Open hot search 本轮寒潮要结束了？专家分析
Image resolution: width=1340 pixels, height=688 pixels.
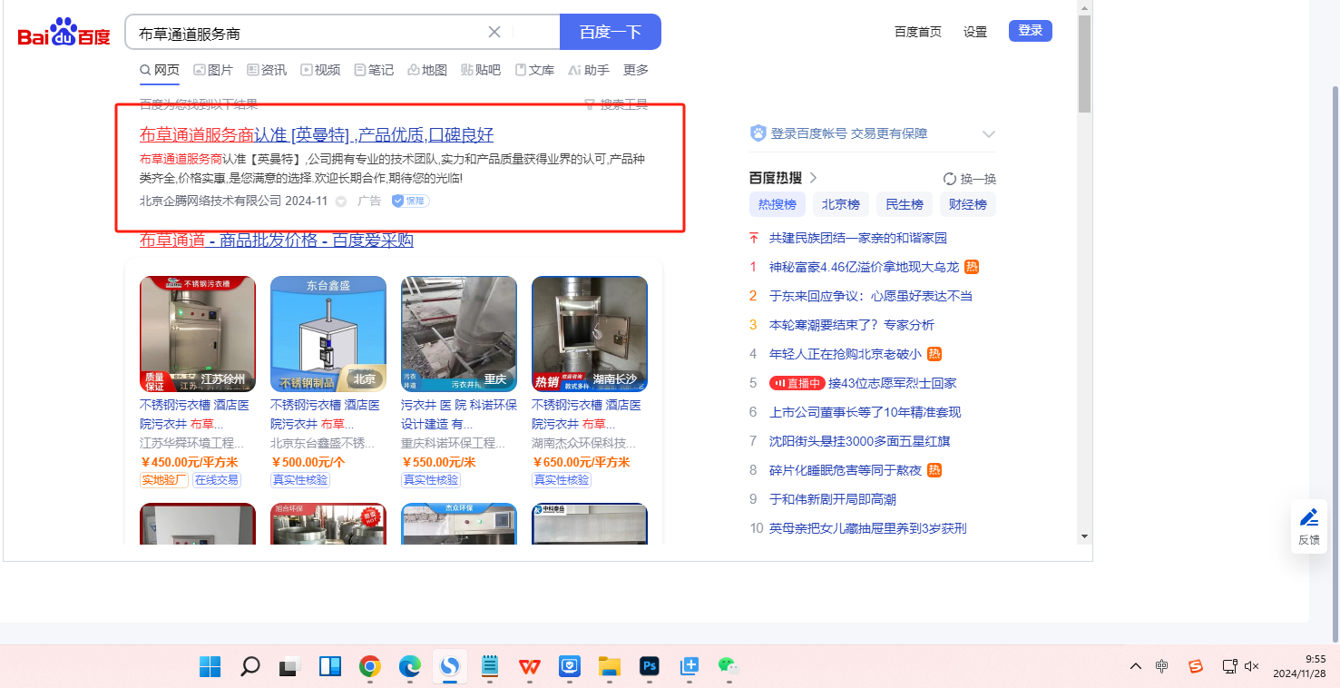point(852,325)
